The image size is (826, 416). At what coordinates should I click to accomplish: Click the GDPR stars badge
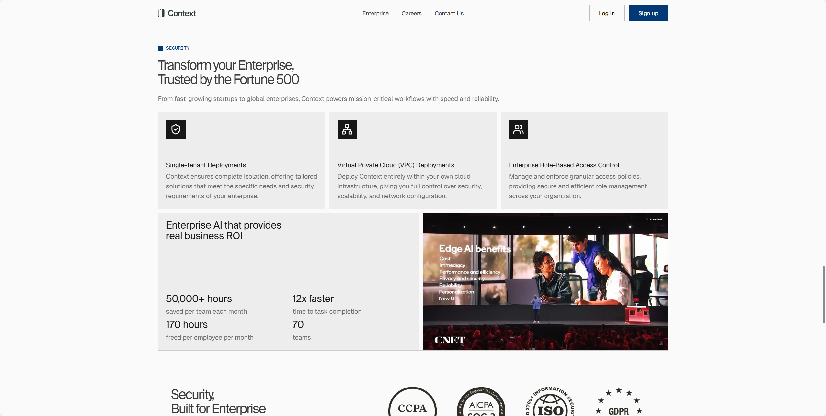(x=619, y=402)
